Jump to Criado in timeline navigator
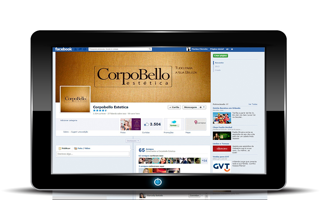The width and height of the screenshot is (323, 200). [218, 70]
